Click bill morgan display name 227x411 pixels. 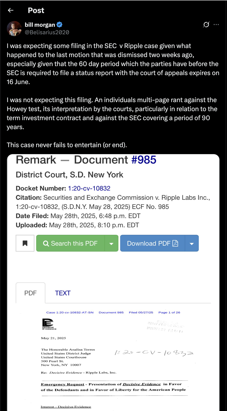pyautogui.click(x=40, y=25)
